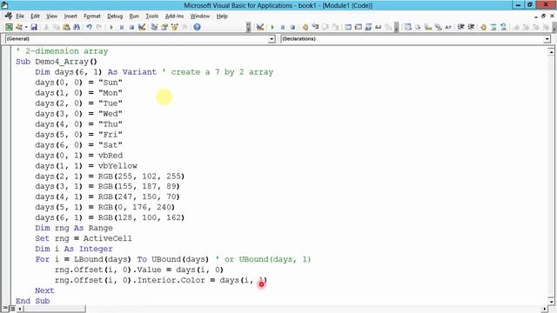Open the View menu
The height and width of the screenshot is (313, 557).
click(x=51, y=17)
